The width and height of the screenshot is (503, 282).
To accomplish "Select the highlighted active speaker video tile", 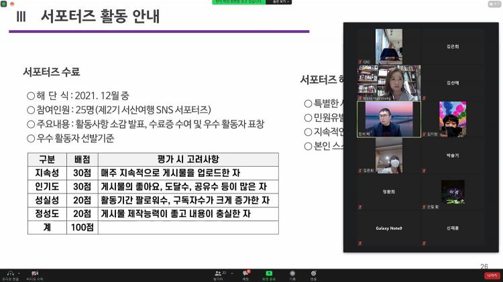I will click(388, 119).
